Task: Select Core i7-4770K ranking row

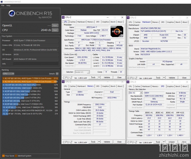Action: pyautogui.click(x=30, y=98)
